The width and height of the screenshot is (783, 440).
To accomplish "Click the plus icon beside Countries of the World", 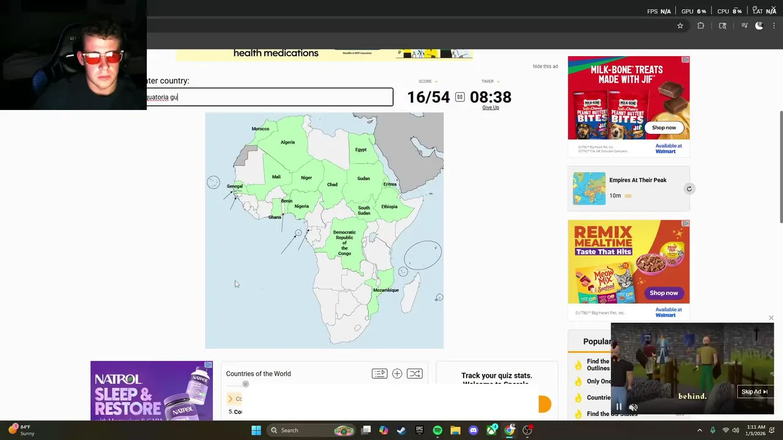I will [x=397, y=374].
